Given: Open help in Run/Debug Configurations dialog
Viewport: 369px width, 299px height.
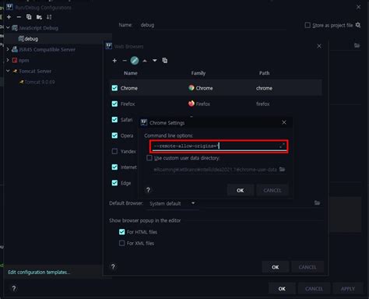Looking at the screenshot, I should coord(14,288).
